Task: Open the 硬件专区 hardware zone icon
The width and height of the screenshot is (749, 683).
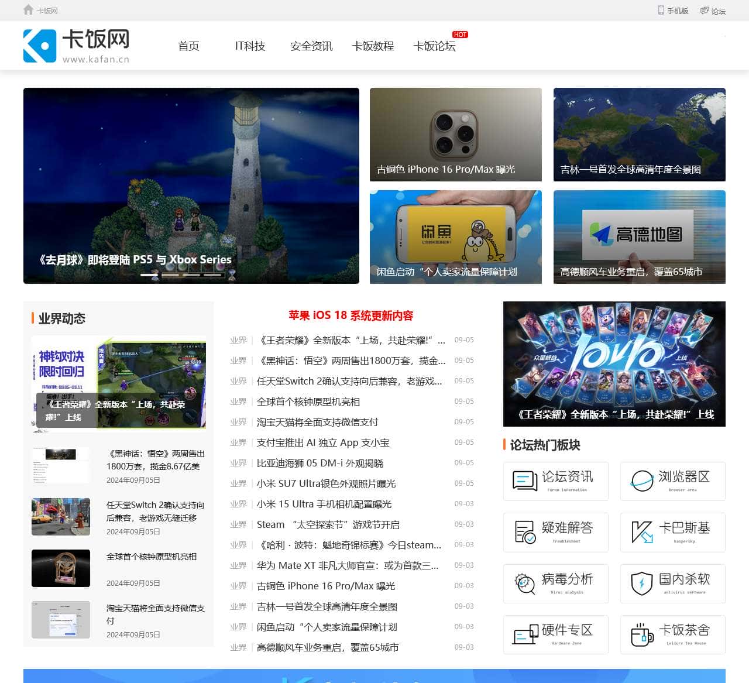Action: [x=525, y=634]
